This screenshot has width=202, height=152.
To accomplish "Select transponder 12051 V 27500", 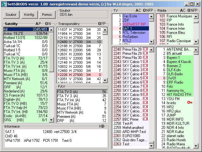I will (x=80, y=79).
